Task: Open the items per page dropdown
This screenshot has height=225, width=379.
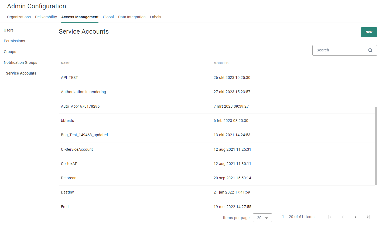Action: click(262, 218)
